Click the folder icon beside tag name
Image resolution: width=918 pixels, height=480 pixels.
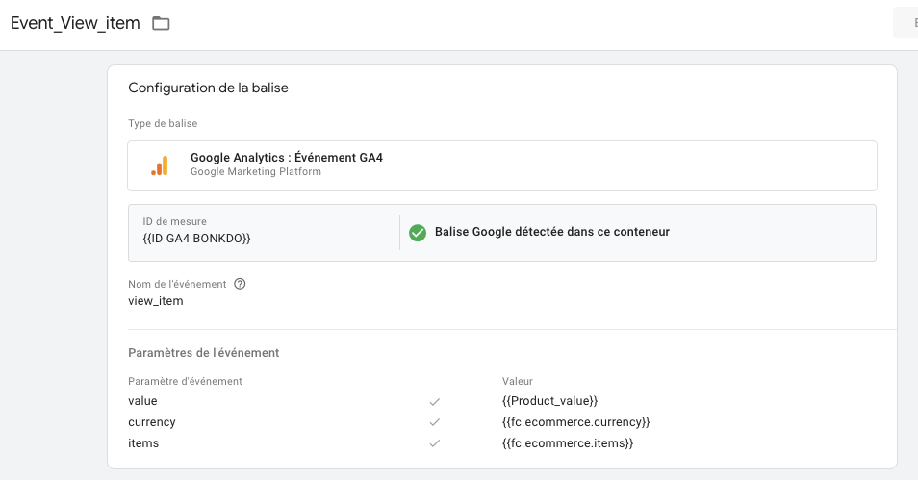[x=161, y=23]
